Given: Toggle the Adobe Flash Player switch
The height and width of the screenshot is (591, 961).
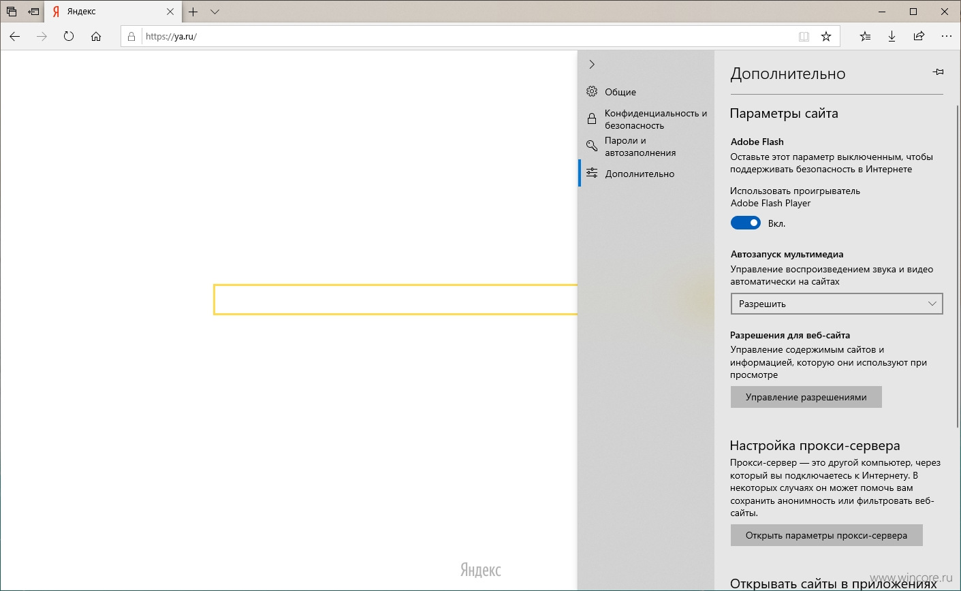Looking at the screenshot, I should tap(746, 223).
